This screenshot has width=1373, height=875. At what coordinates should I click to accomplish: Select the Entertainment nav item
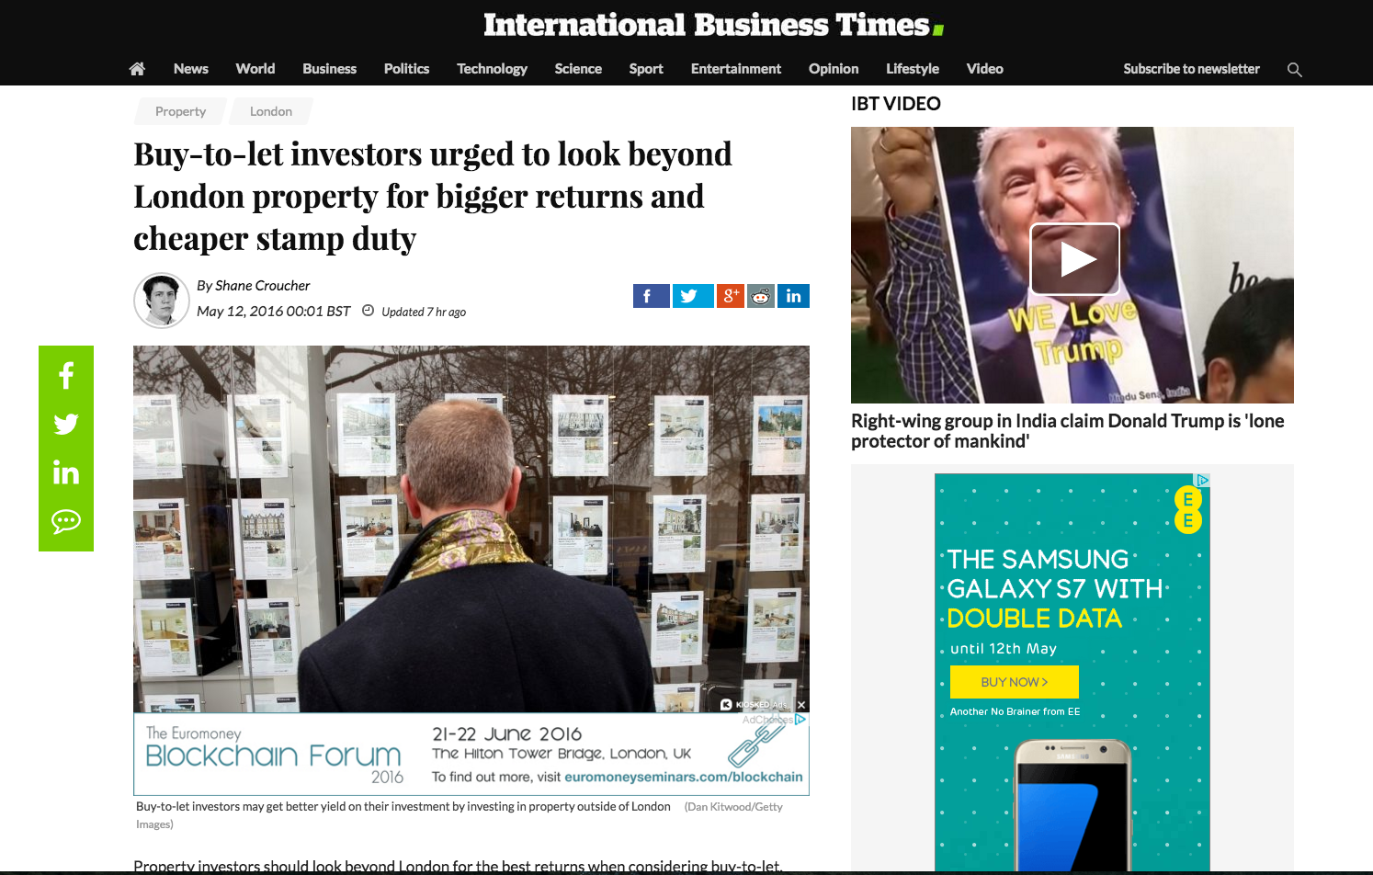(736, 69)
